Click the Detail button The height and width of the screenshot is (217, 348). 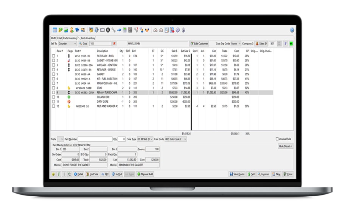click(79, 174)
